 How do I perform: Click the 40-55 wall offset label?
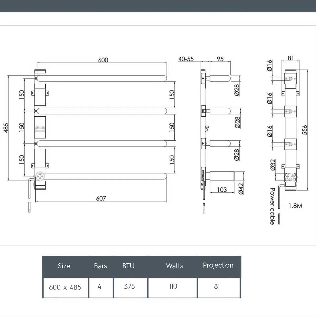[x=186, y=59]
